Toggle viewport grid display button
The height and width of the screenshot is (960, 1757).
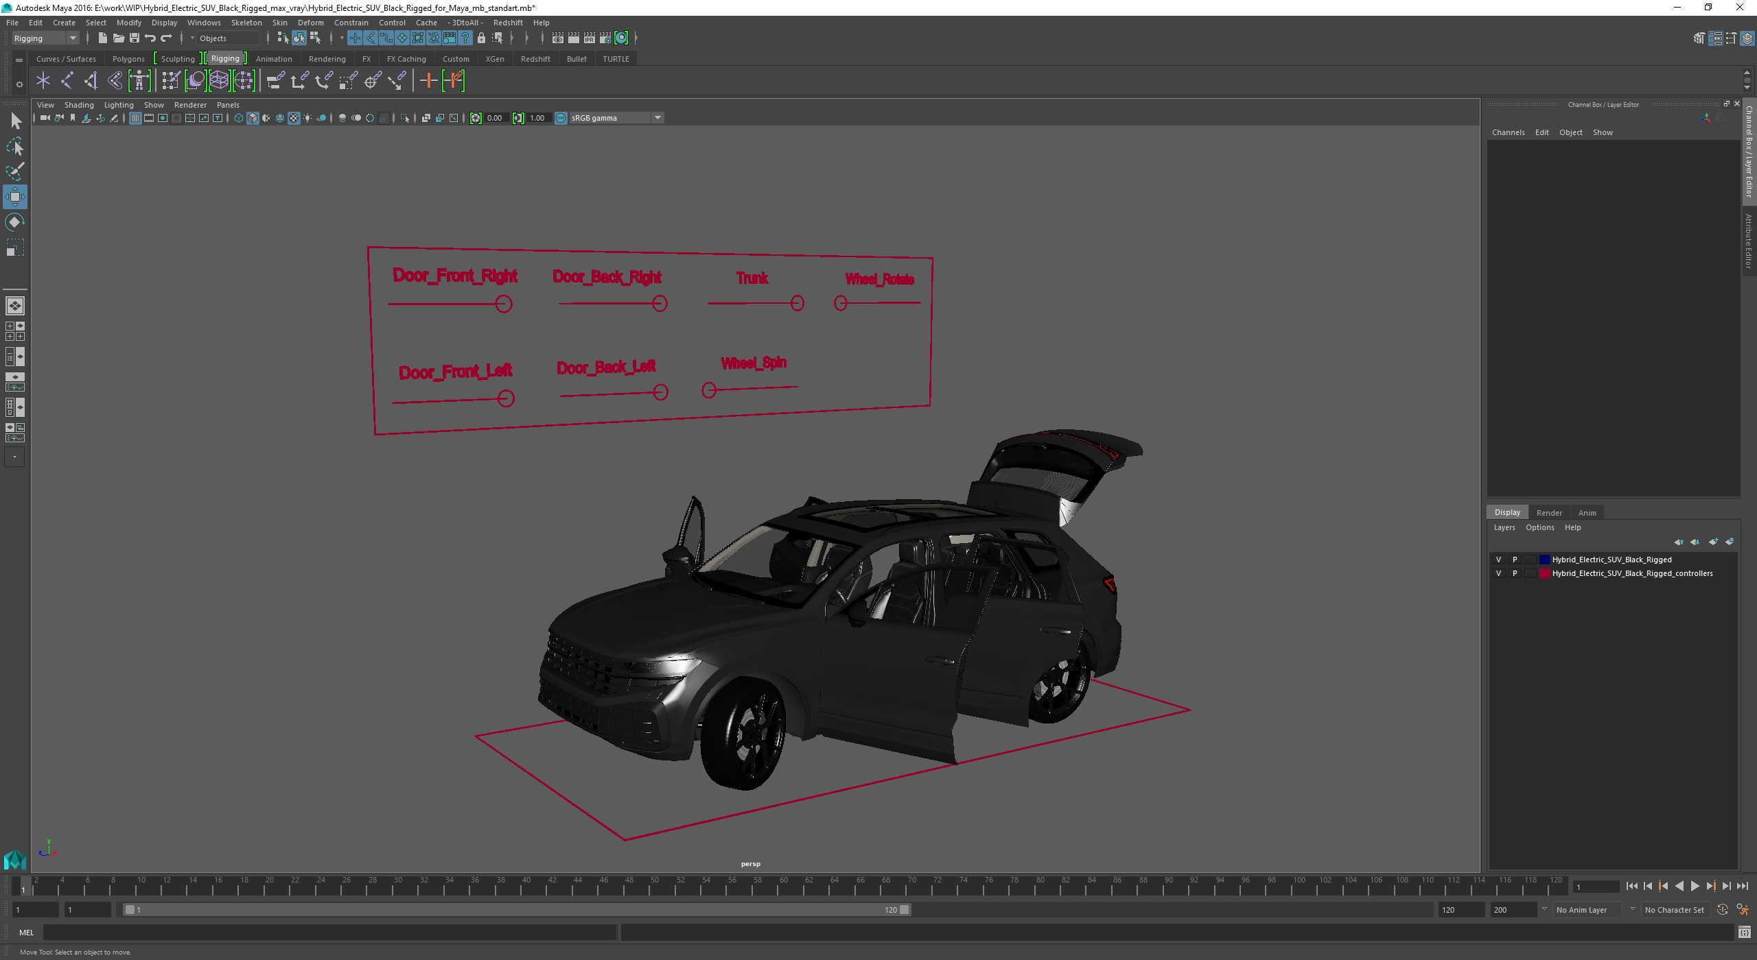(x=135, y=118)
